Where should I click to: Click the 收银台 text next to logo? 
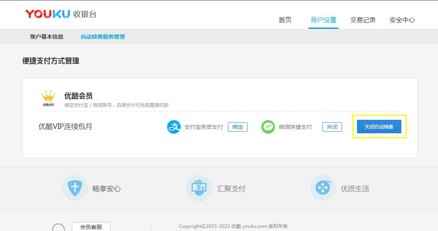pos(85,14)
